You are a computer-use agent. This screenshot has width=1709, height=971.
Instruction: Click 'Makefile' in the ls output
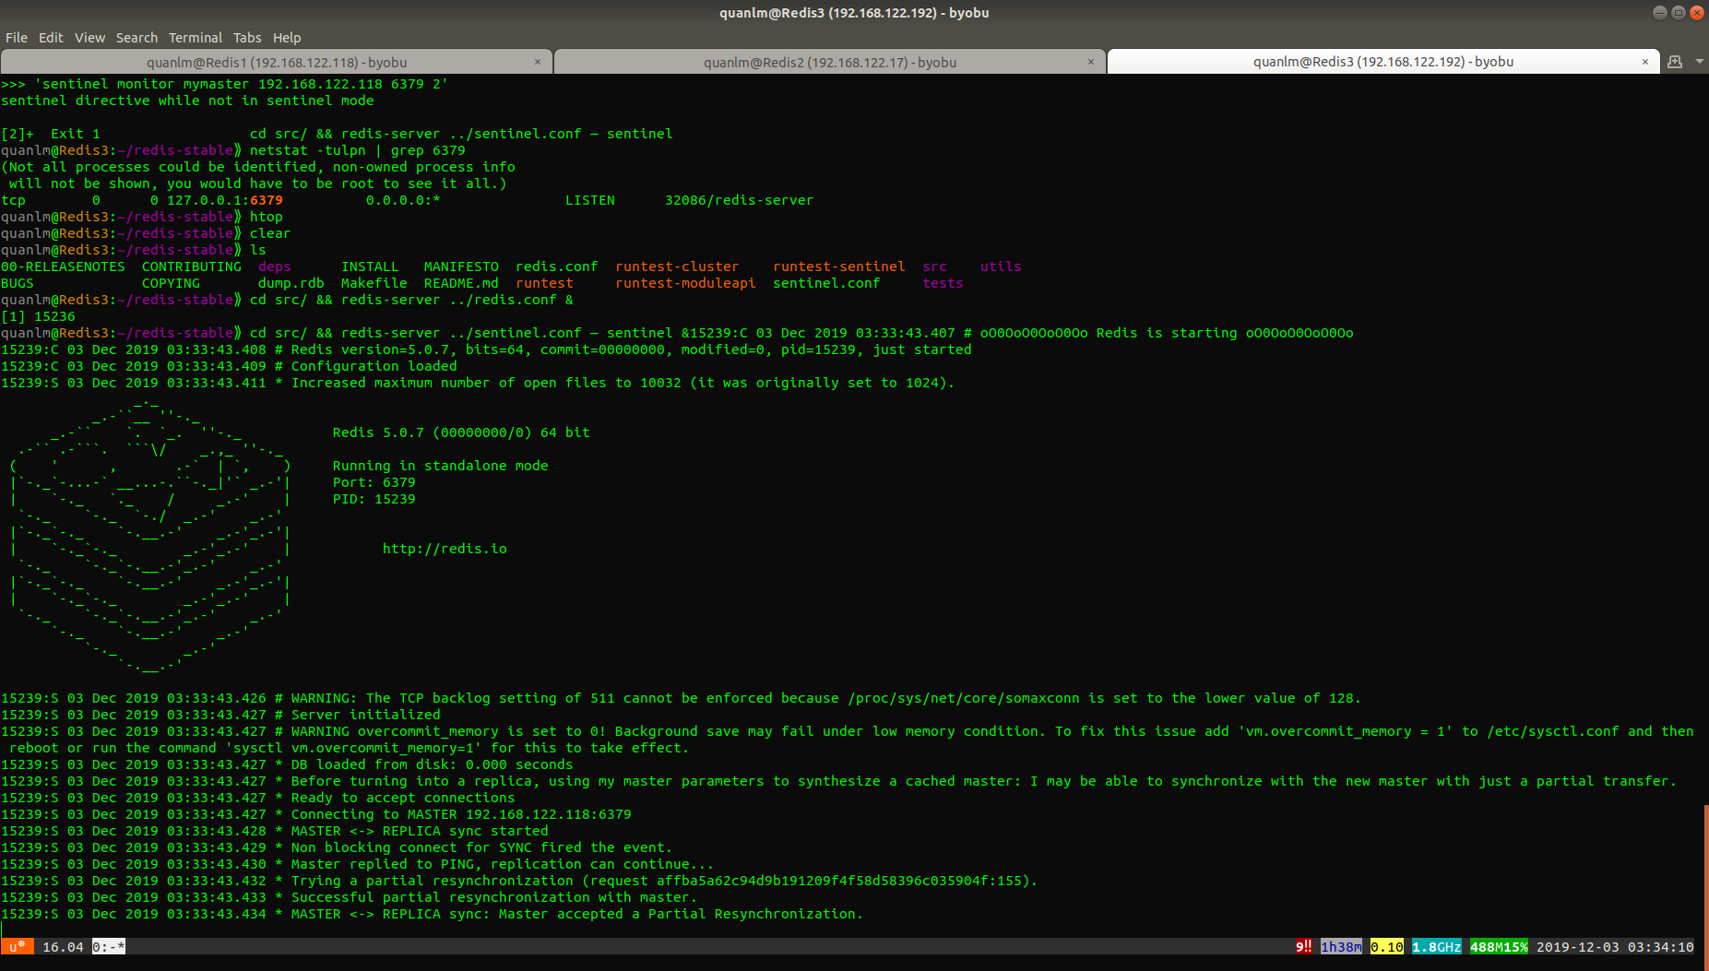click(374, 283)
